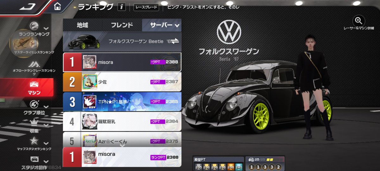Open the Volkswagen logo emblem
Image resolution: width=380 pixels, height=171 pixels.
click(229, 33)
